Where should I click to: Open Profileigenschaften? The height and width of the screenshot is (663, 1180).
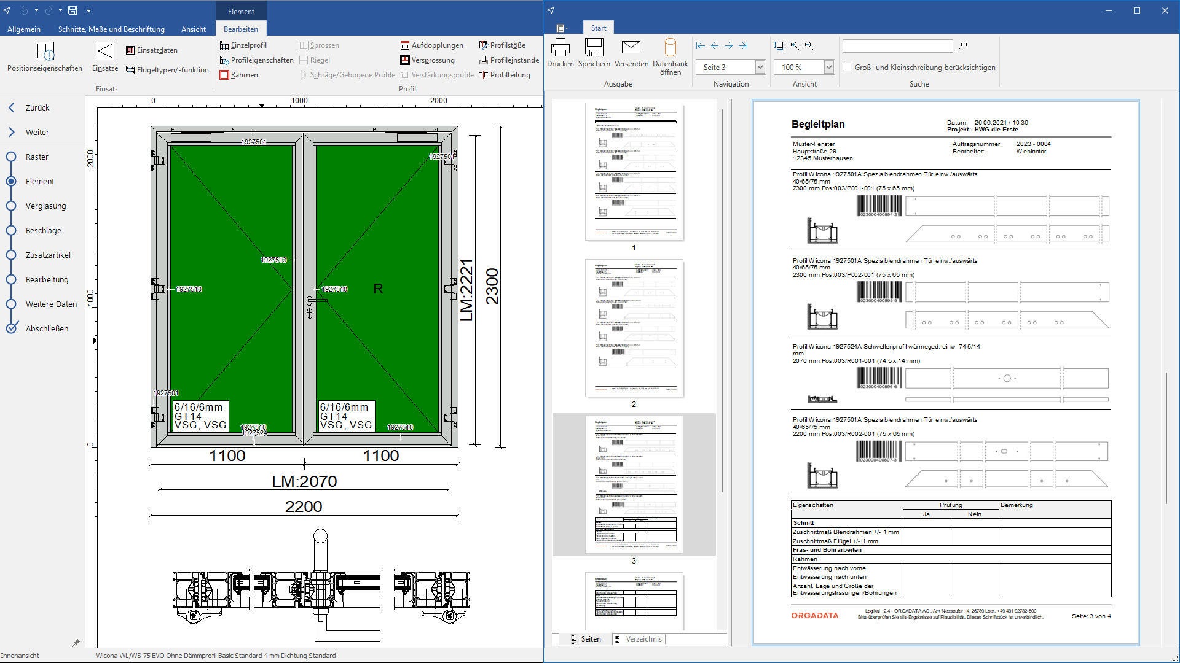257,60
